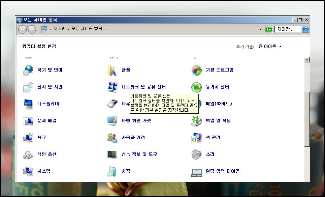The height and width of the screenshot is (197, 325).
Task: Click the 제어판 search input field
Action: coord(288,29)
